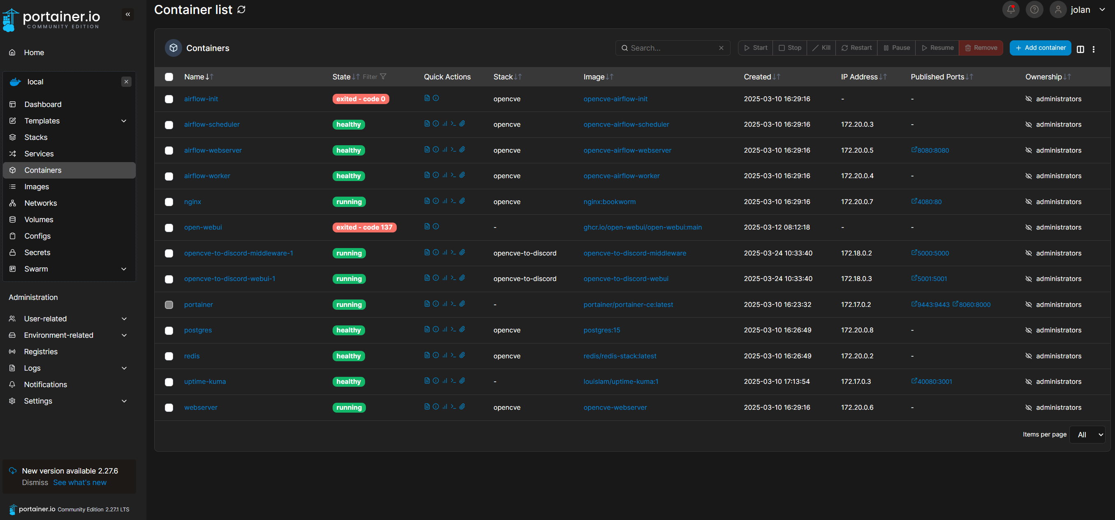The width and height of the screenshot is (1115, 520).
Task: Open stats for opencve-to-discord-middleware-1
Action: (444, 253)
